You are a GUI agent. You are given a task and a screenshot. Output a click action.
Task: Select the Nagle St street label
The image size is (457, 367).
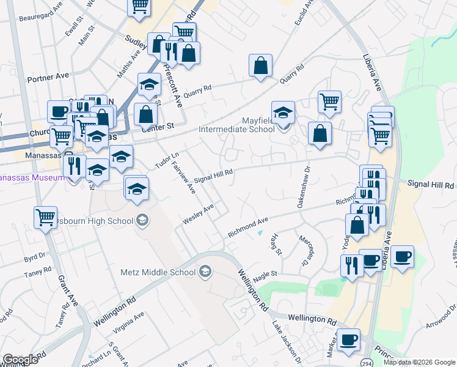click(x=265, y=276)
